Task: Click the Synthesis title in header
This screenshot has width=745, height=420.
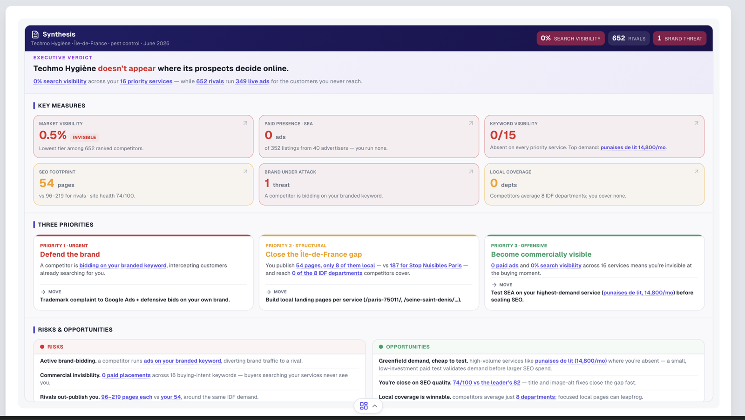Action: pos(59,34)
